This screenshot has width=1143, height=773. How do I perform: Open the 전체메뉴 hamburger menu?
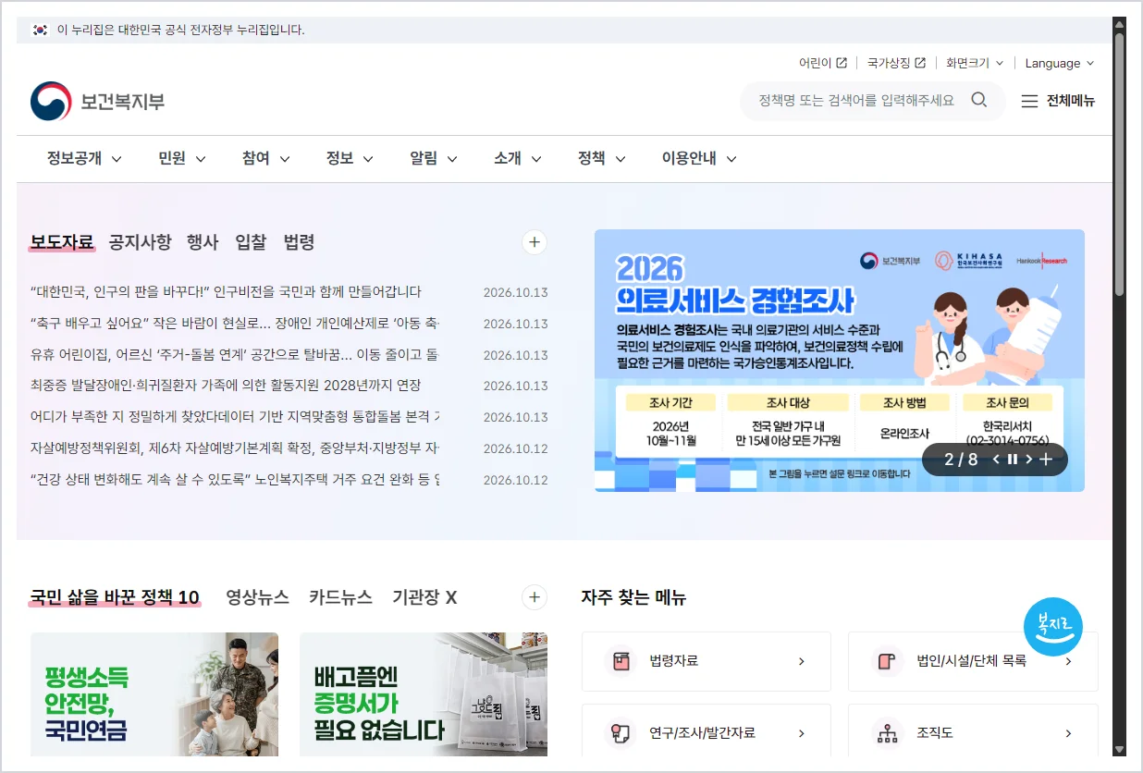pos(1058,101)
